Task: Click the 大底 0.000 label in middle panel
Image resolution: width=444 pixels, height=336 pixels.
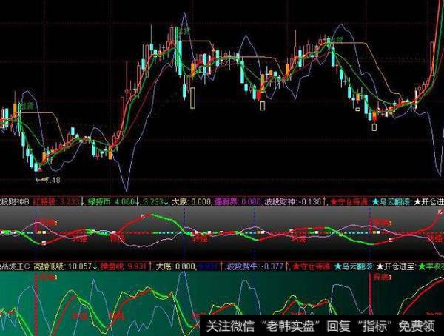Action: (189, 200)
